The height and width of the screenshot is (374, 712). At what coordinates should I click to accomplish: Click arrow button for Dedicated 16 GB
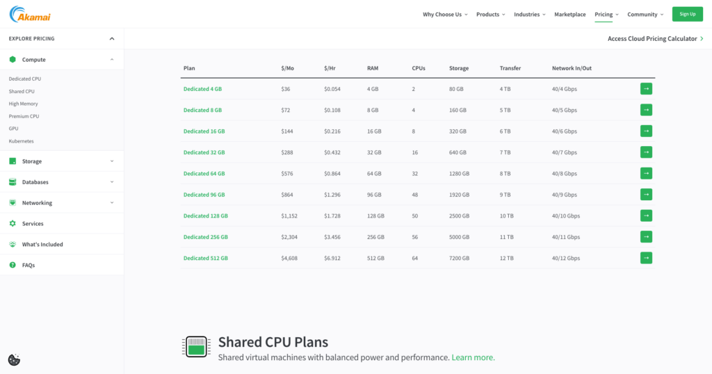tap(646, 131)
